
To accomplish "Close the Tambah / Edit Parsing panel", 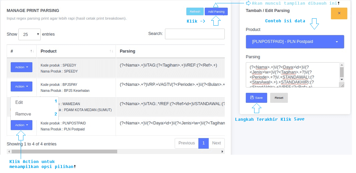I will pos(339,13).
